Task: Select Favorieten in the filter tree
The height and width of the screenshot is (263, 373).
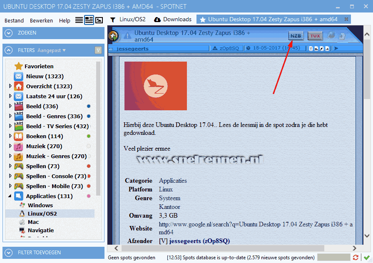Action: (x=39, y=66)
